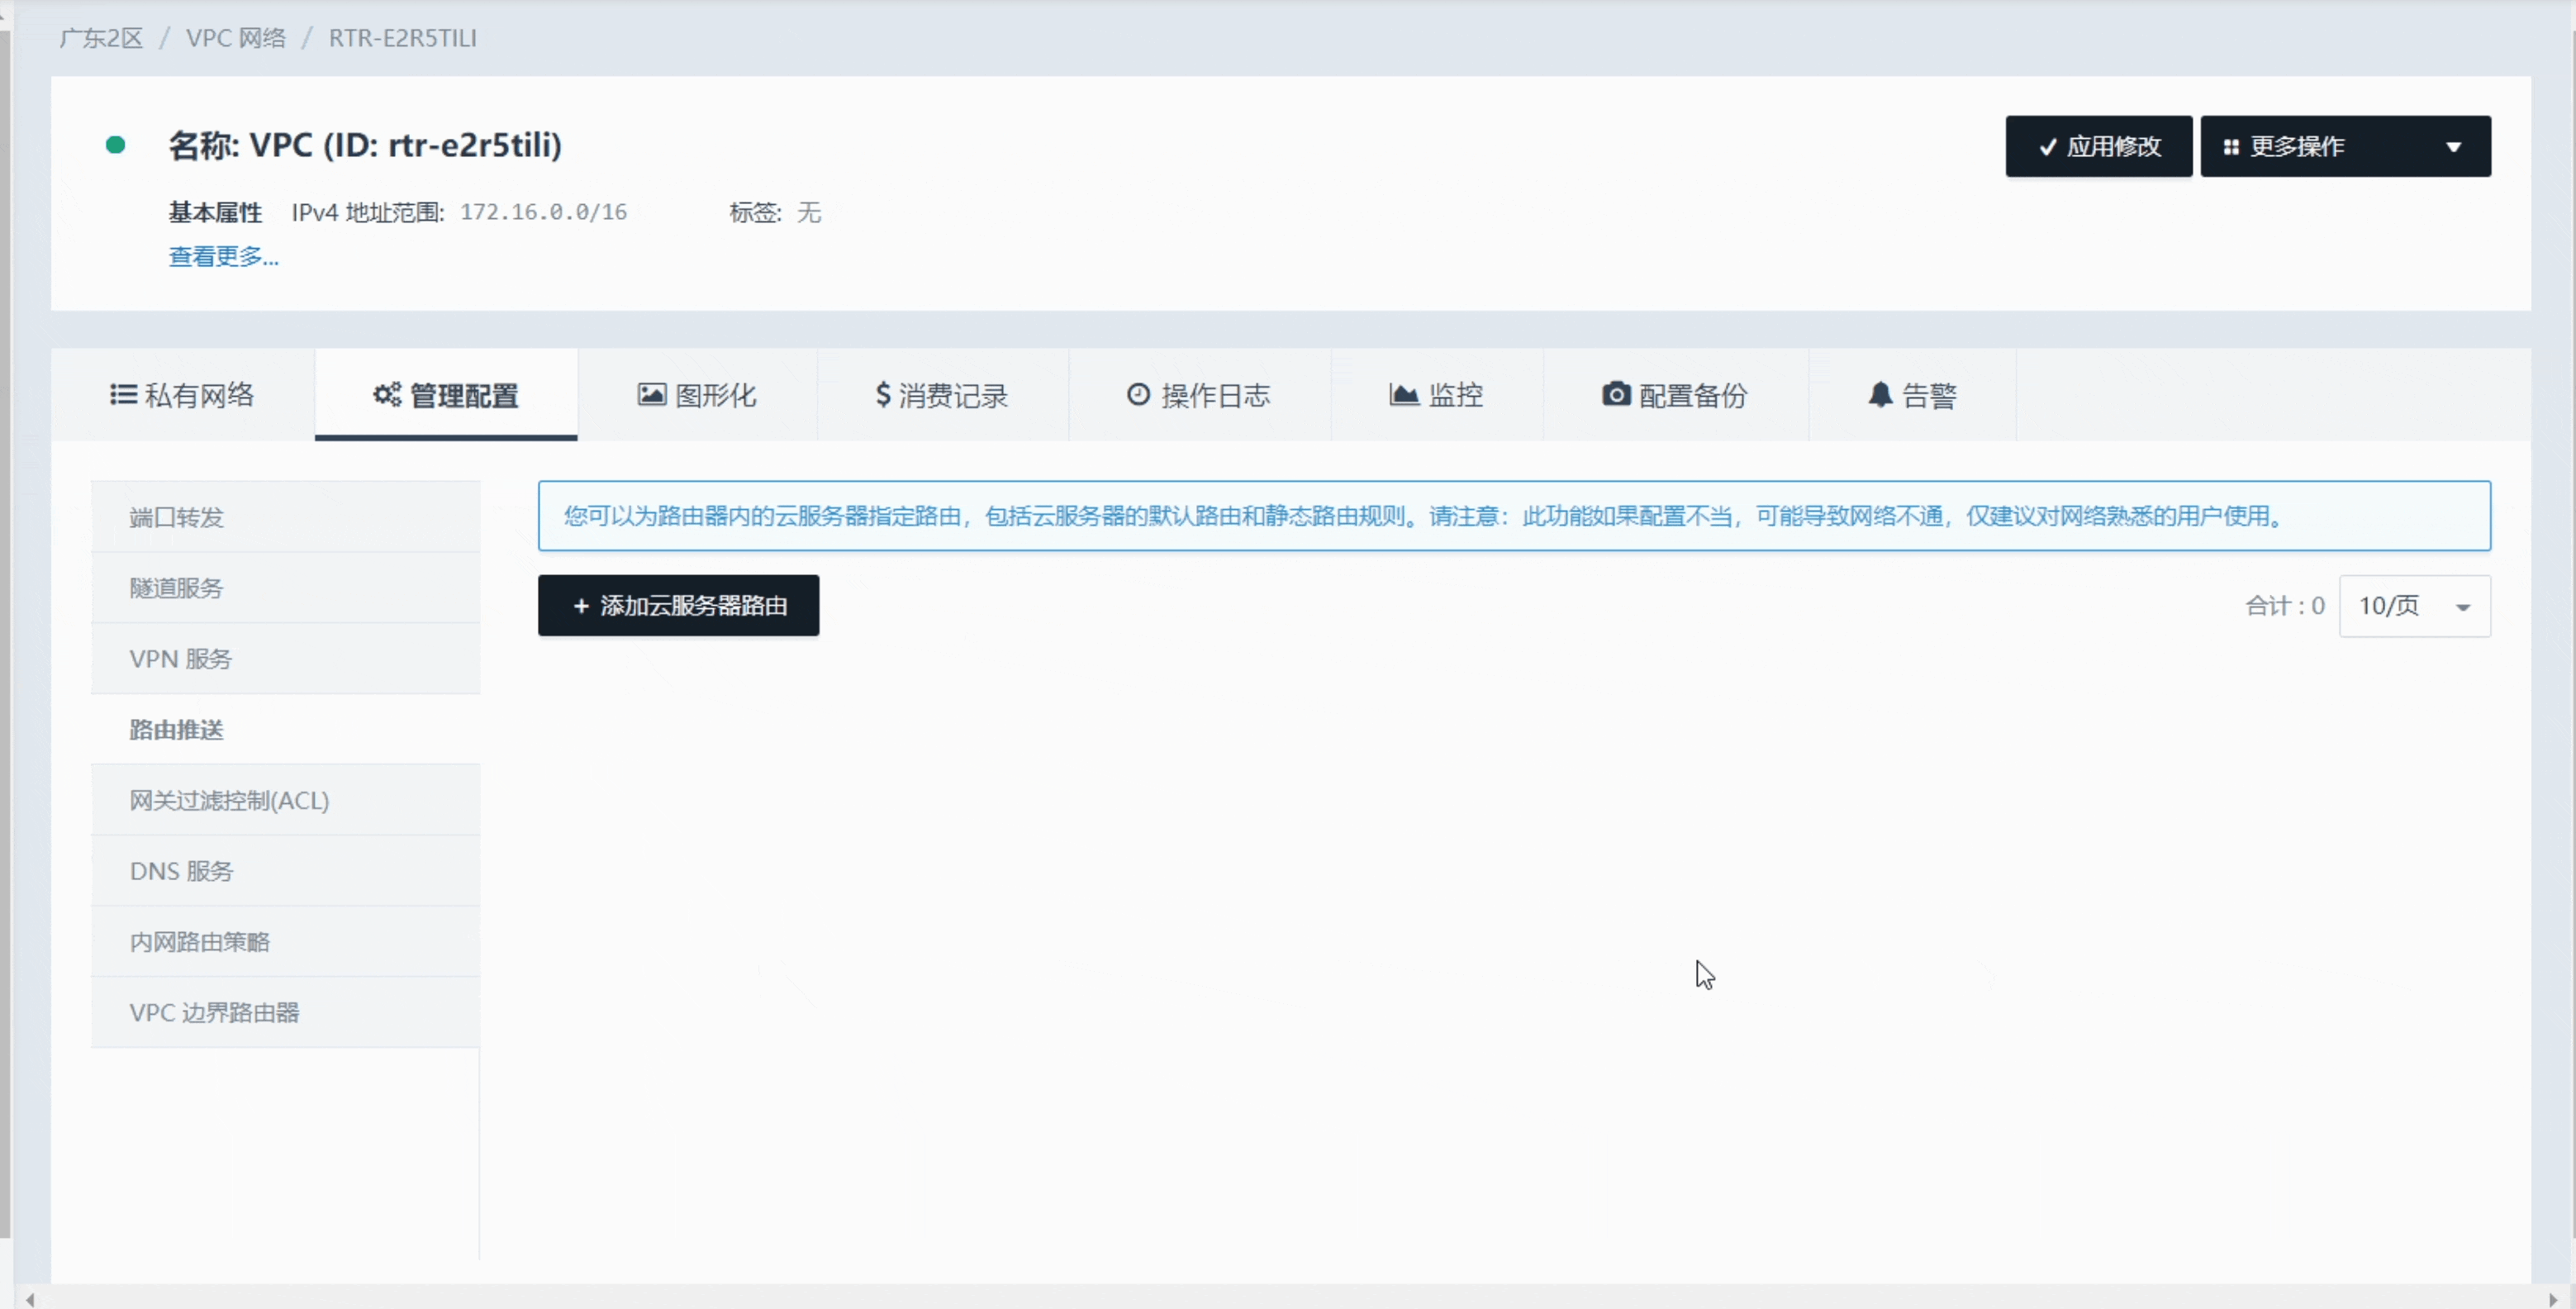The height and width of the screenshot is (1309, 2576).
Task: Select the camera icon on 配置备份 tab
Action: point(1615,395)
